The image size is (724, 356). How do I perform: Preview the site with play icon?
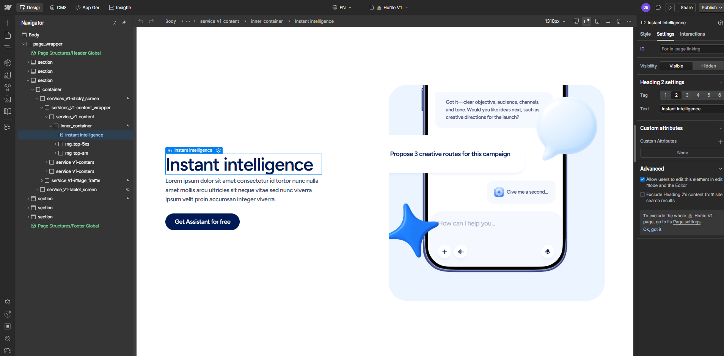point(670,8)
